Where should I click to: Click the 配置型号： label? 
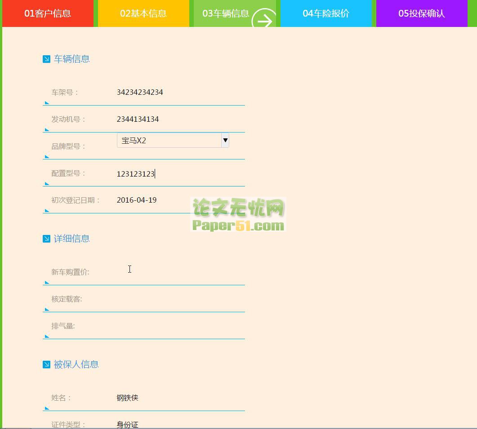click(68, 173)
